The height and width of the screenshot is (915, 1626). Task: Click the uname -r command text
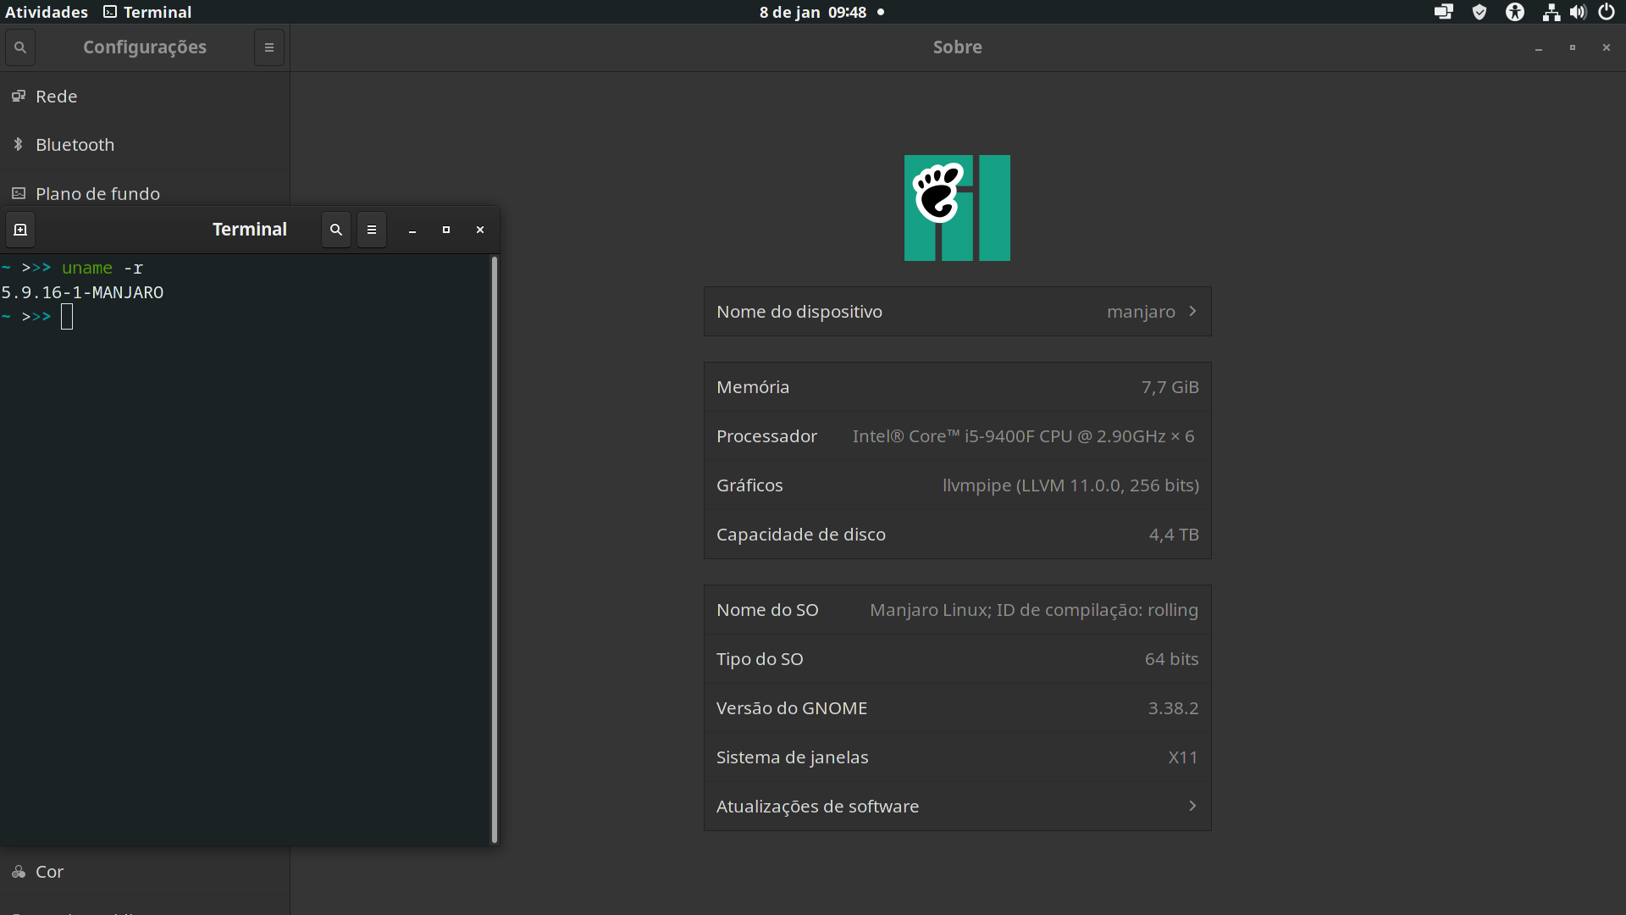tap(102, 268)
